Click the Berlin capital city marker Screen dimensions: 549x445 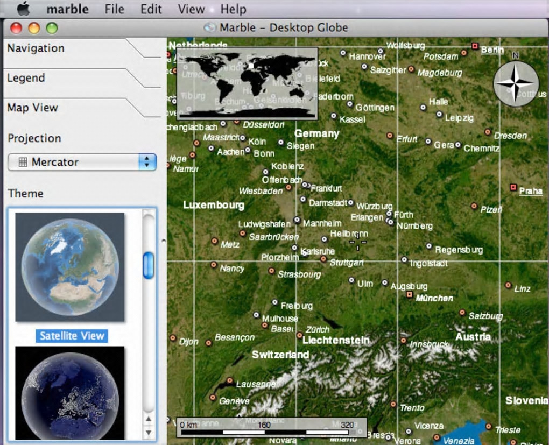[475, 47]
